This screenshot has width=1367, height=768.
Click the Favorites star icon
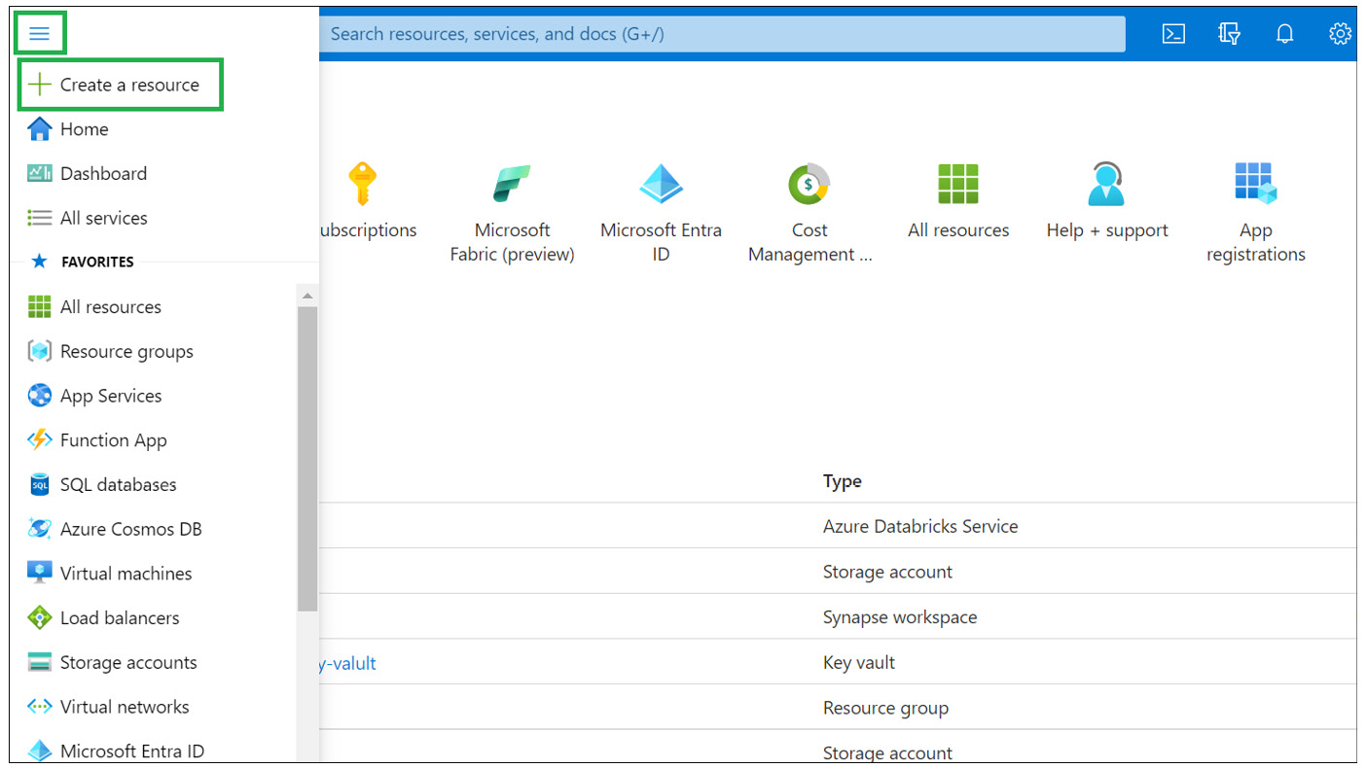[40, 262]
